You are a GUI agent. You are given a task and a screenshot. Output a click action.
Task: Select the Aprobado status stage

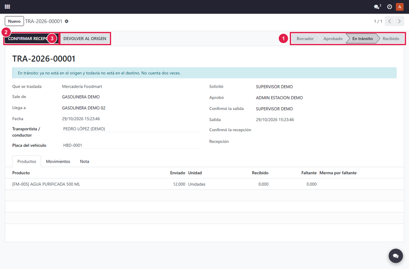click(x=333, y=39)
